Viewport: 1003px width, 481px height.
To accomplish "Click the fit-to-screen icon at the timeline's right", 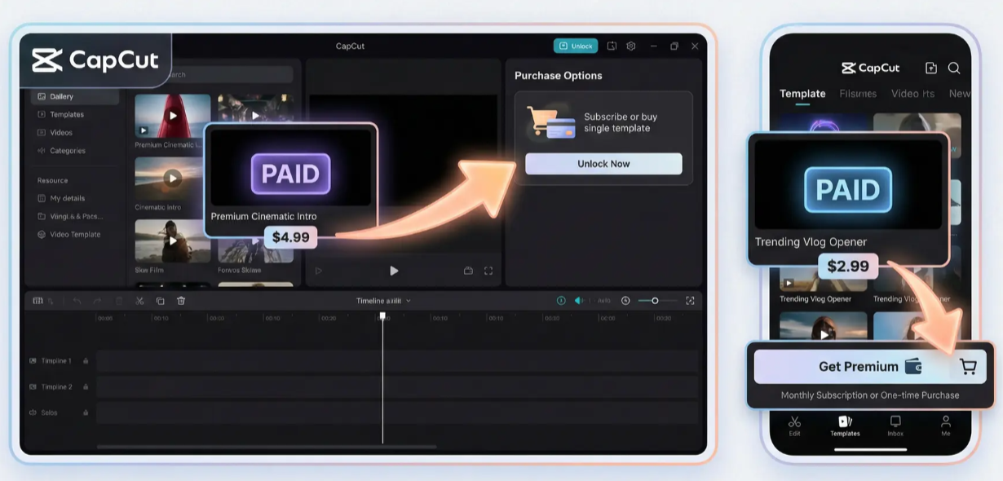I will pyautogui.click(x=690, y=301).
